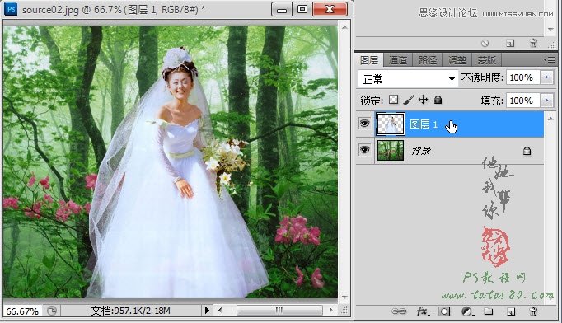Image resolution: width=562 pixels, height=323 pixels.
Task: Switch to the 图层 (Layers) tab
Action: [369, 60]
